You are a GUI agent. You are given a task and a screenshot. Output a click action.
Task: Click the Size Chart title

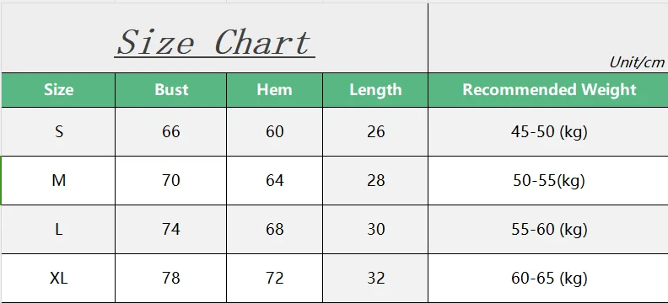(x=215, y=42)
